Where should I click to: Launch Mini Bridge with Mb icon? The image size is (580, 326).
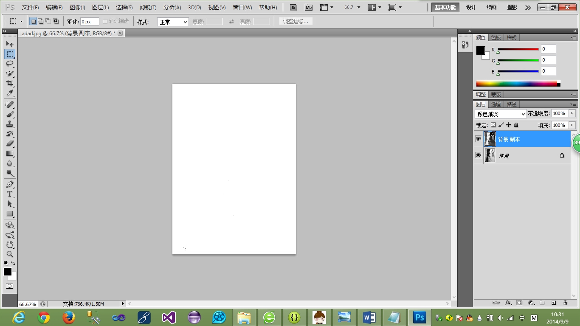[309, 7]
